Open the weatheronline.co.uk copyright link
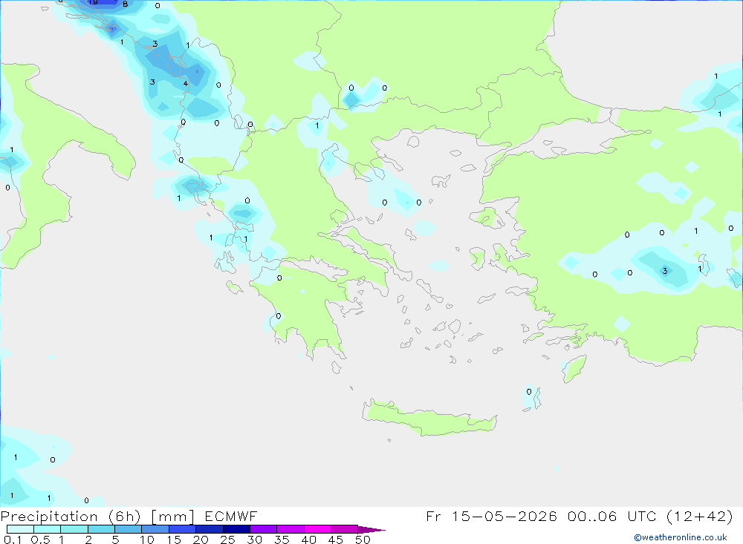This screenshot has height=544, width=743. 681,537
